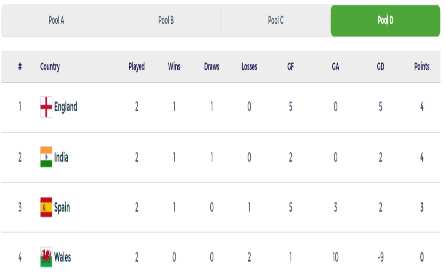Click the Spain country name
Image resolution: width=445 pixels, height=278 pixels.
click(62, 207)
